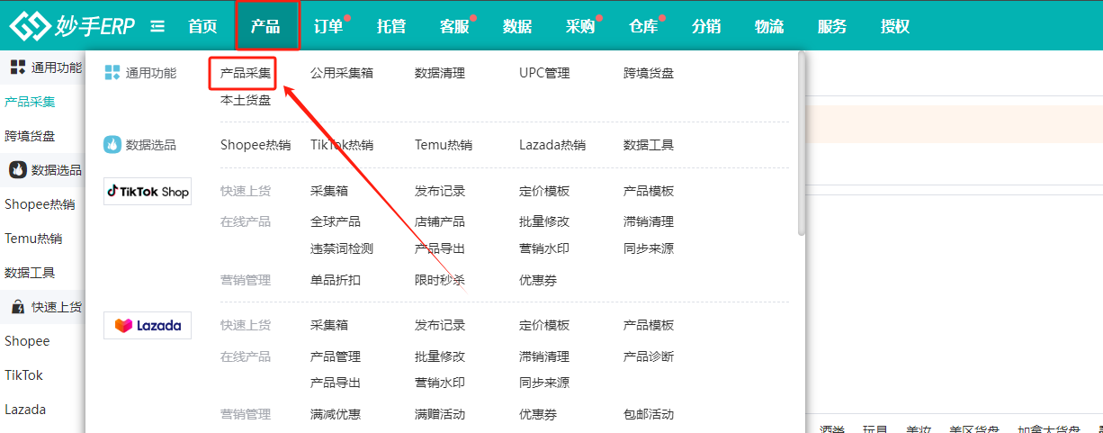Open TikTok Shop 同步来源
Image resolution: width=1103 pixels, height=433 pixels.
(649, 248)
